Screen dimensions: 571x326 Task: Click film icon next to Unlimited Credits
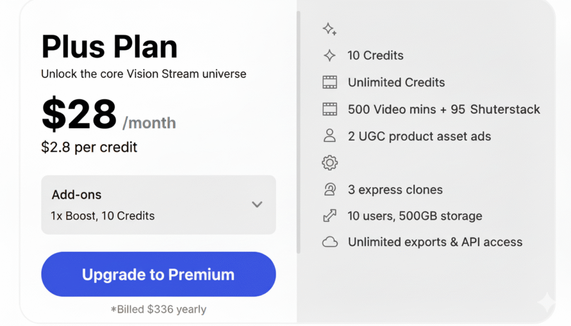330,82
